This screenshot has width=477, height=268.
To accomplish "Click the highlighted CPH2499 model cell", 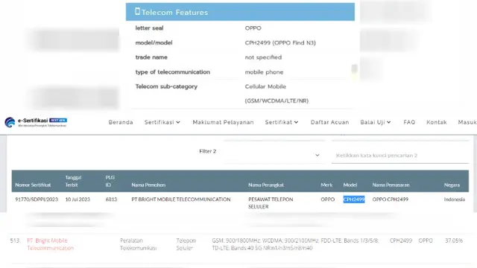I will pyautogui.click(x=354, y=200).
